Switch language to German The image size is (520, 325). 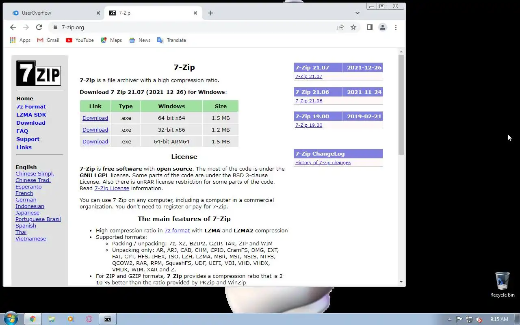[x=26, y=199]
